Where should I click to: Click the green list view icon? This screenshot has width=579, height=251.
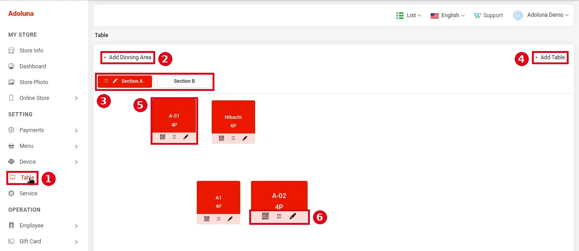(x=400, y=15)
